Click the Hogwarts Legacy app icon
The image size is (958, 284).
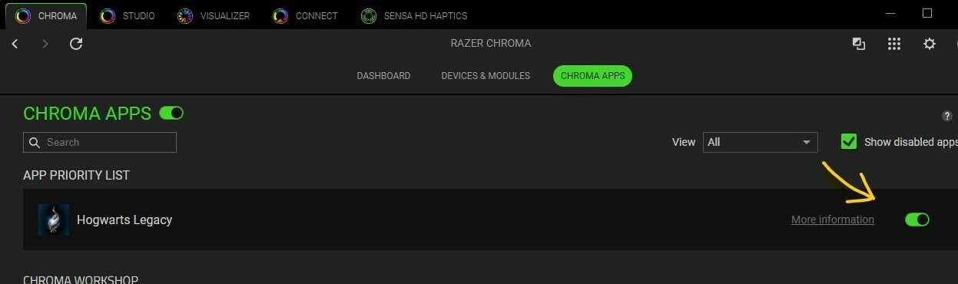tap(54, 220)
